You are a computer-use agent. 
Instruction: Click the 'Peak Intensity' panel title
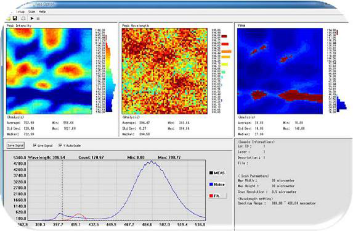pos(19,25)
